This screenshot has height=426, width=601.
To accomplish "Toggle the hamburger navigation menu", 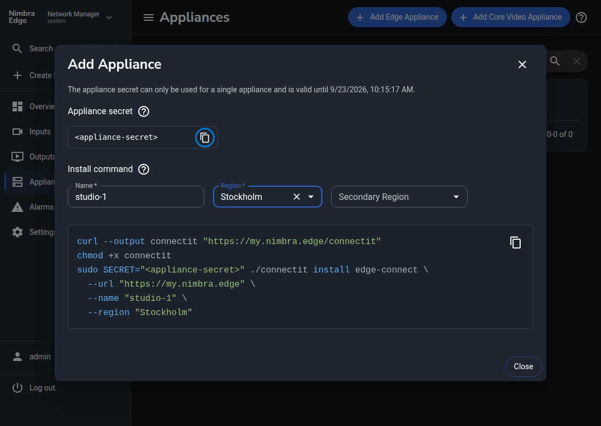I will [148, 17].
